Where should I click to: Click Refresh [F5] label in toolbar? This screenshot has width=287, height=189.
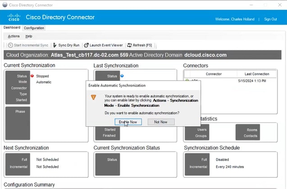pyautogui.click(x=142, y=45)
